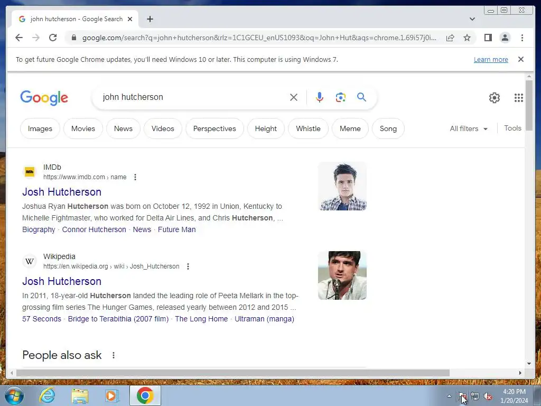Open taskbar clock showing 4:20 PM
This screenshot has height=406, width=541.
[x=514, y=396]
